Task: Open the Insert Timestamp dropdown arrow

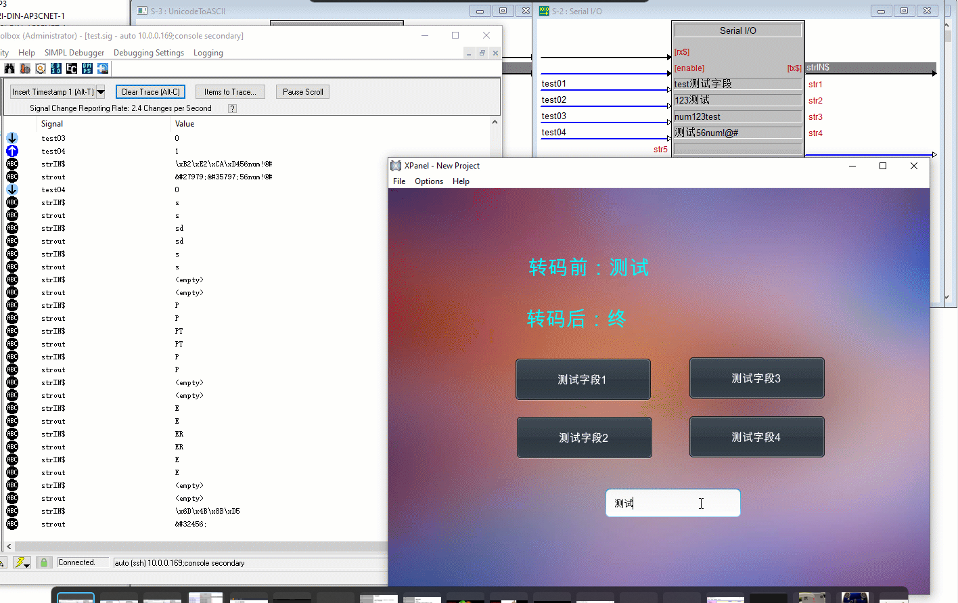Action: tap(99, 91)
